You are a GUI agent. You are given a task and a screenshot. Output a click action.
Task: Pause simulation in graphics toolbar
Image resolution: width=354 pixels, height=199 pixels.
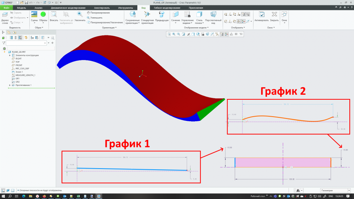coord(236,34)
